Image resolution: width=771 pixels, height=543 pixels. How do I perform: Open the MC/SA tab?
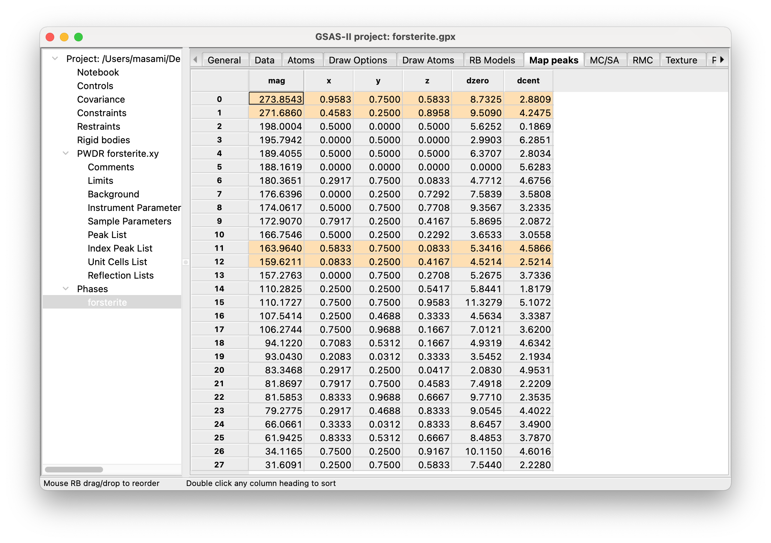click(x=604, y=60)
